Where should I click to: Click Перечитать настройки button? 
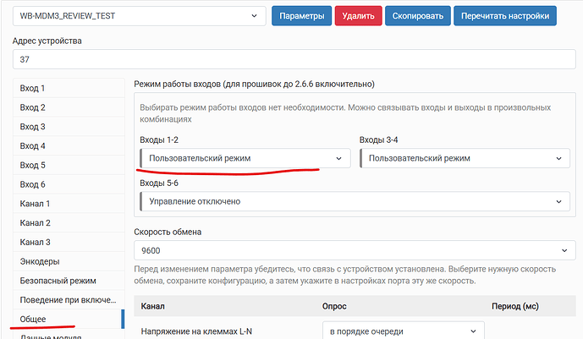point(505,16)
